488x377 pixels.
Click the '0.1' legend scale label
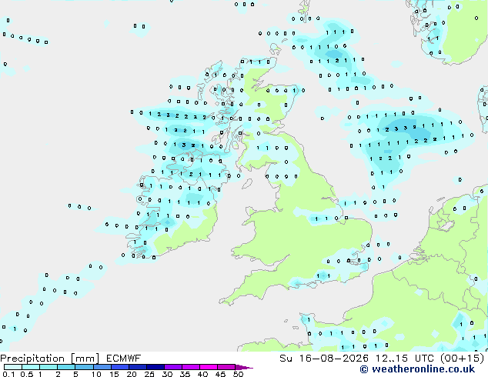[8, 374]
